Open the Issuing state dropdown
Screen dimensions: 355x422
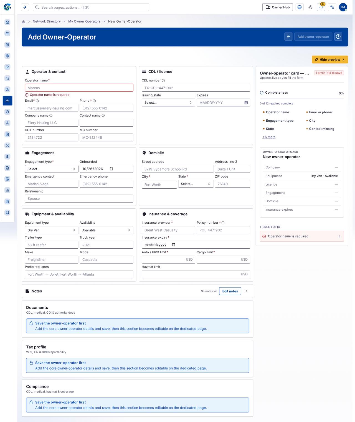click(168, 103)
